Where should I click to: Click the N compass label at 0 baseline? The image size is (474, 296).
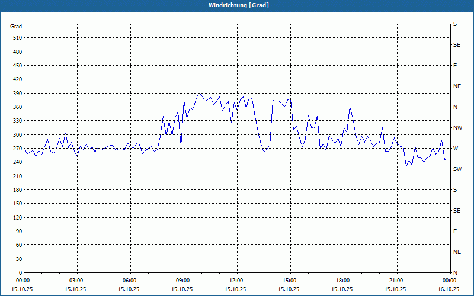pyautogui.click(x=455, y=273)
